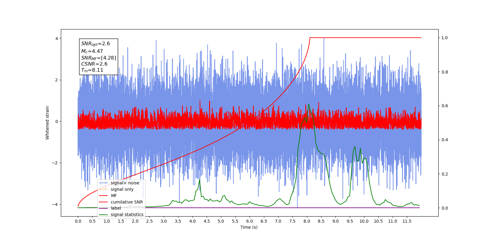Image resolution: width=487 pixels, height=243 pixels.
Task: Click the 1.0 tick on right axis
Action: pos(444,38)
